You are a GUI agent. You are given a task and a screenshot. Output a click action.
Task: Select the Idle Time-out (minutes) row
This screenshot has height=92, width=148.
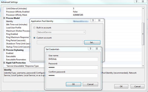click(18, 24)
